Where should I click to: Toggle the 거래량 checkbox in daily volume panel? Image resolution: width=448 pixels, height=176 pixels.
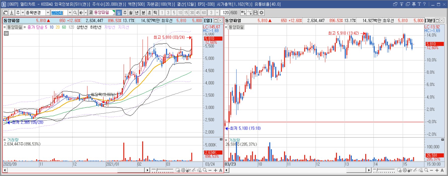pyautogui.click(x=5, y=140)
